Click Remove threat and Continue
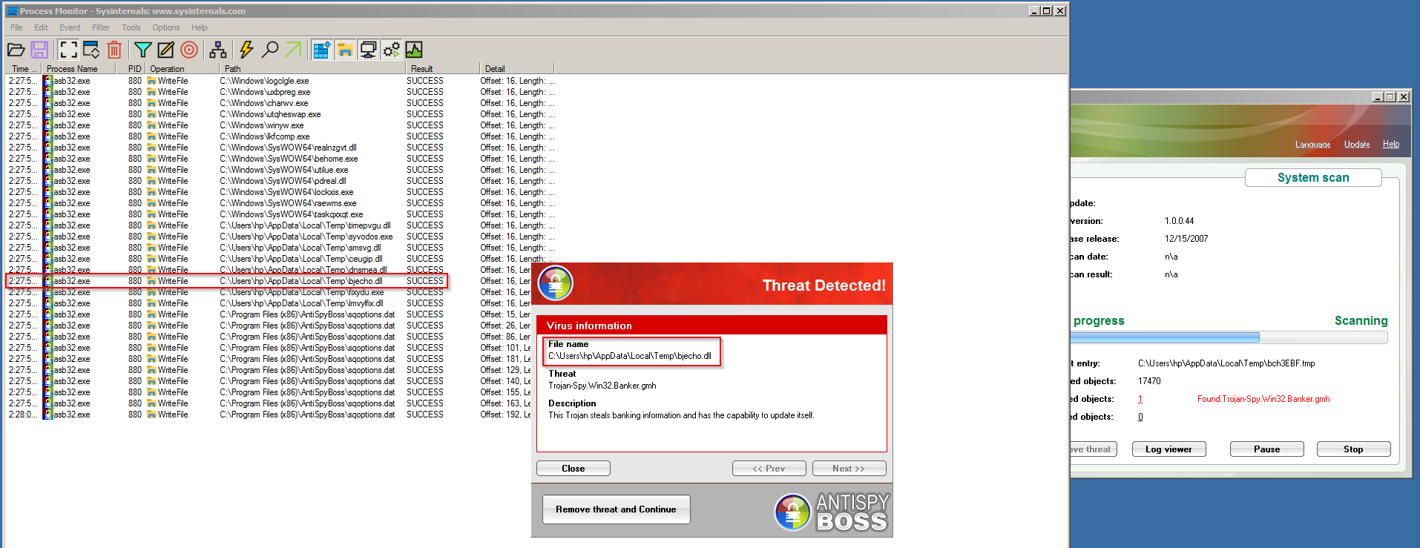Image resolution: width=1420 pixels, height=548 pixels. pyautogui.click(x=616, y=509)
